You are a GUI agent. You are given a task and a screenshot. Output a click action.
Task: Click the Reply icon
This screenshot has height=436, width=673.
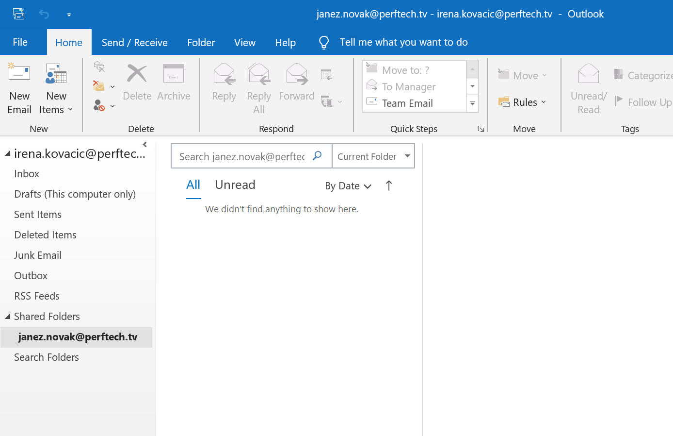224,74
